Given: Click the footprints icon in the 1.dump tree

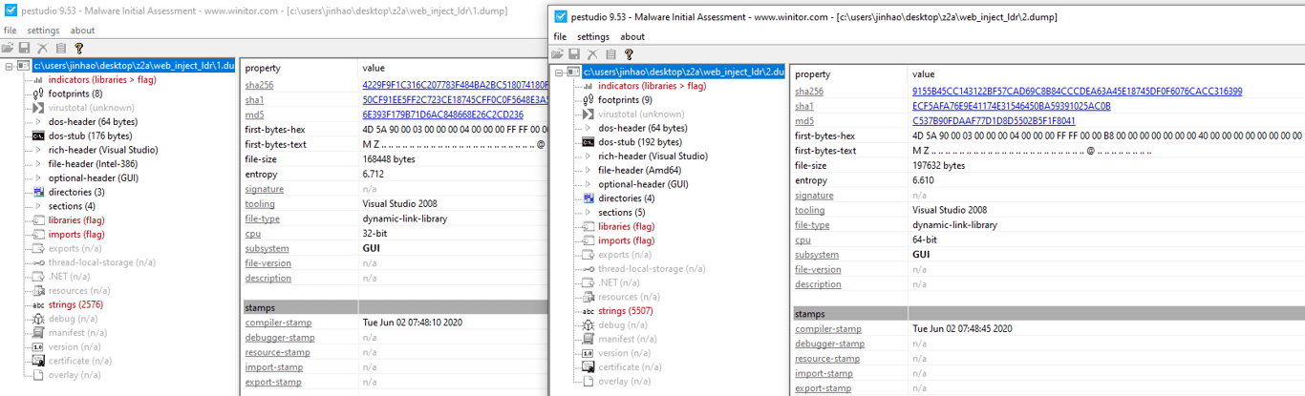Looking at the screenshot, I should coord(39,94).
